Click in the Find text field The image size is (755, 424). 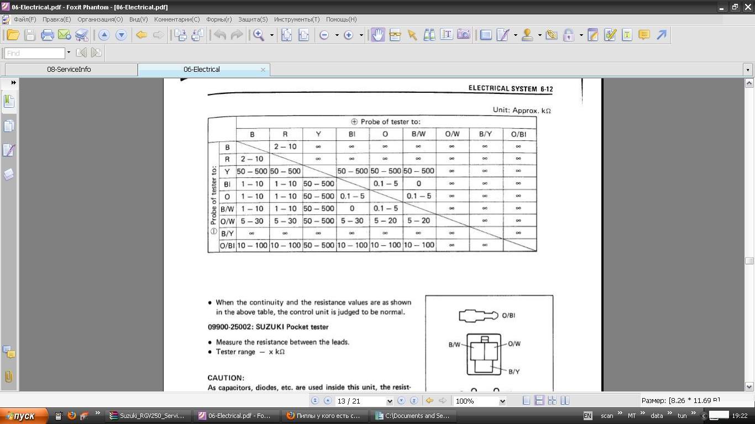pos(35,53)
